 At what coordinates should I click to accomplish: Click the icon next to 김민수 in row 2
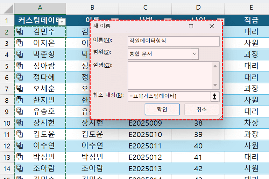tap(20, 31)
